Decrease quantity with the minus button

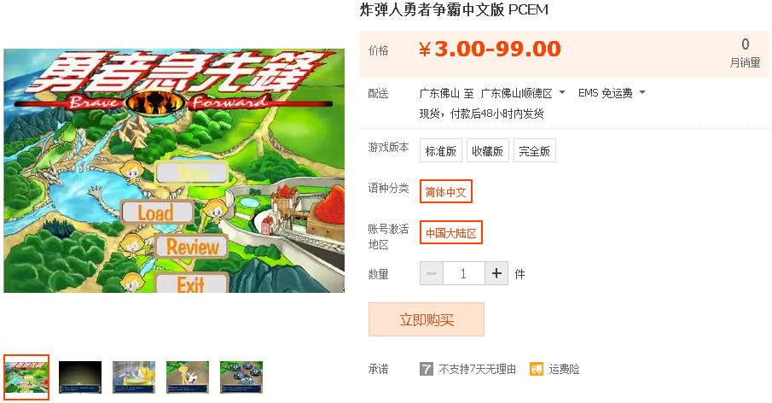pyautogui.click(x=432, y=273)
